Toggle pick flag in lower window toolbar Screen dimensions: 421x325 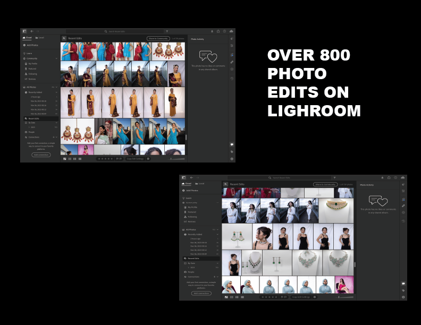[282, 297]
